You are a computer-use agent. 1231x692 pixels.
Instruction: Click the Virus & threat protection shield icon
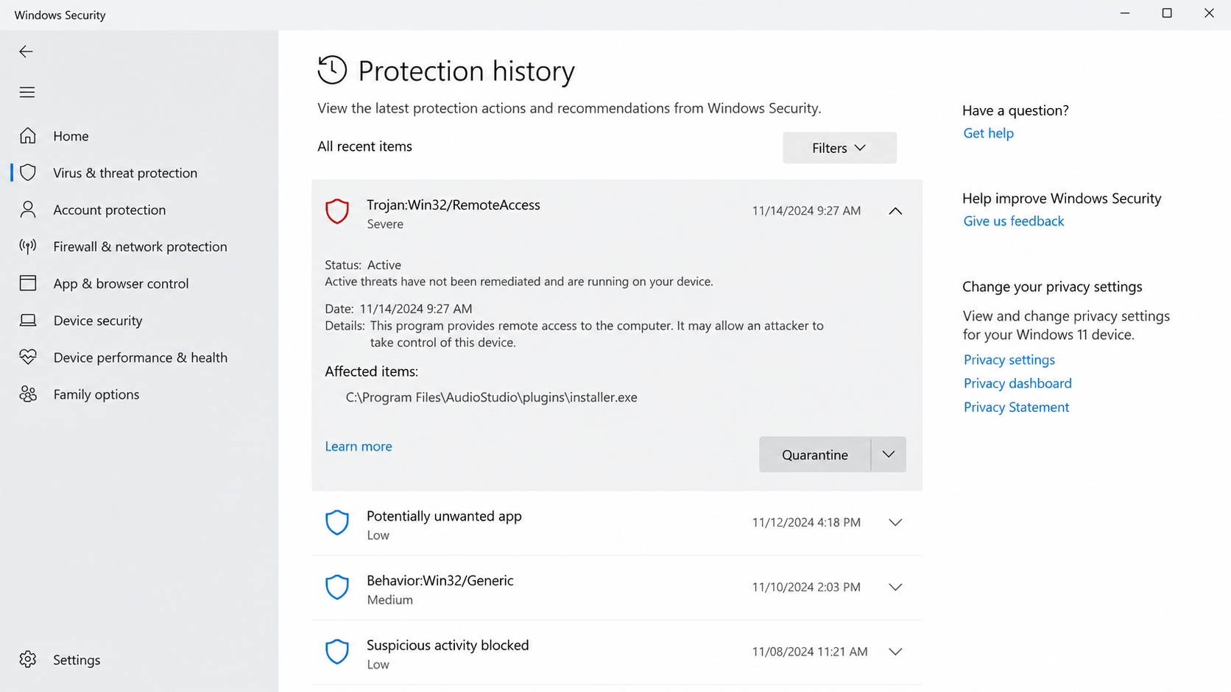(x=28, y=172)
